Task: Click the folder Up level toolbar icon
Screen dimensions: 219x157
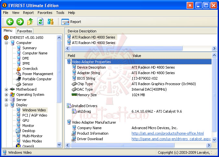Action: pos(30,22)
